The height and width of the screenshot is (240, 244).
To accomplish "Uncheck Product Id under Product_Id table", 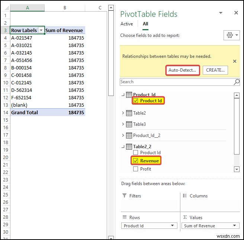I will [135, 101].
